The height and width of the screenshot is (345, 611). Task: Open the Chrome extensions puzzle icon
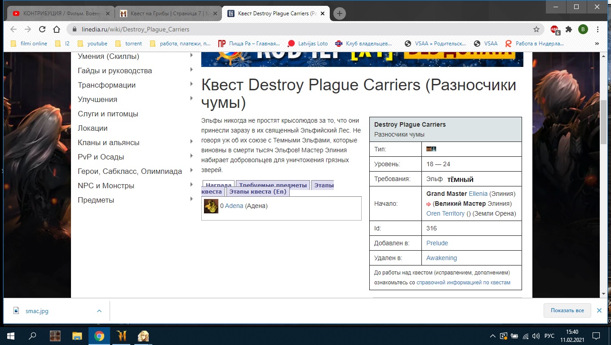tap(569, 29)
